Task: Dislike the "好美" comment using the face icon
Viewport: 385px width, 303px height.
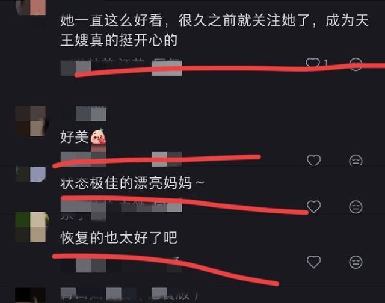Action: [x=356, y=160]
